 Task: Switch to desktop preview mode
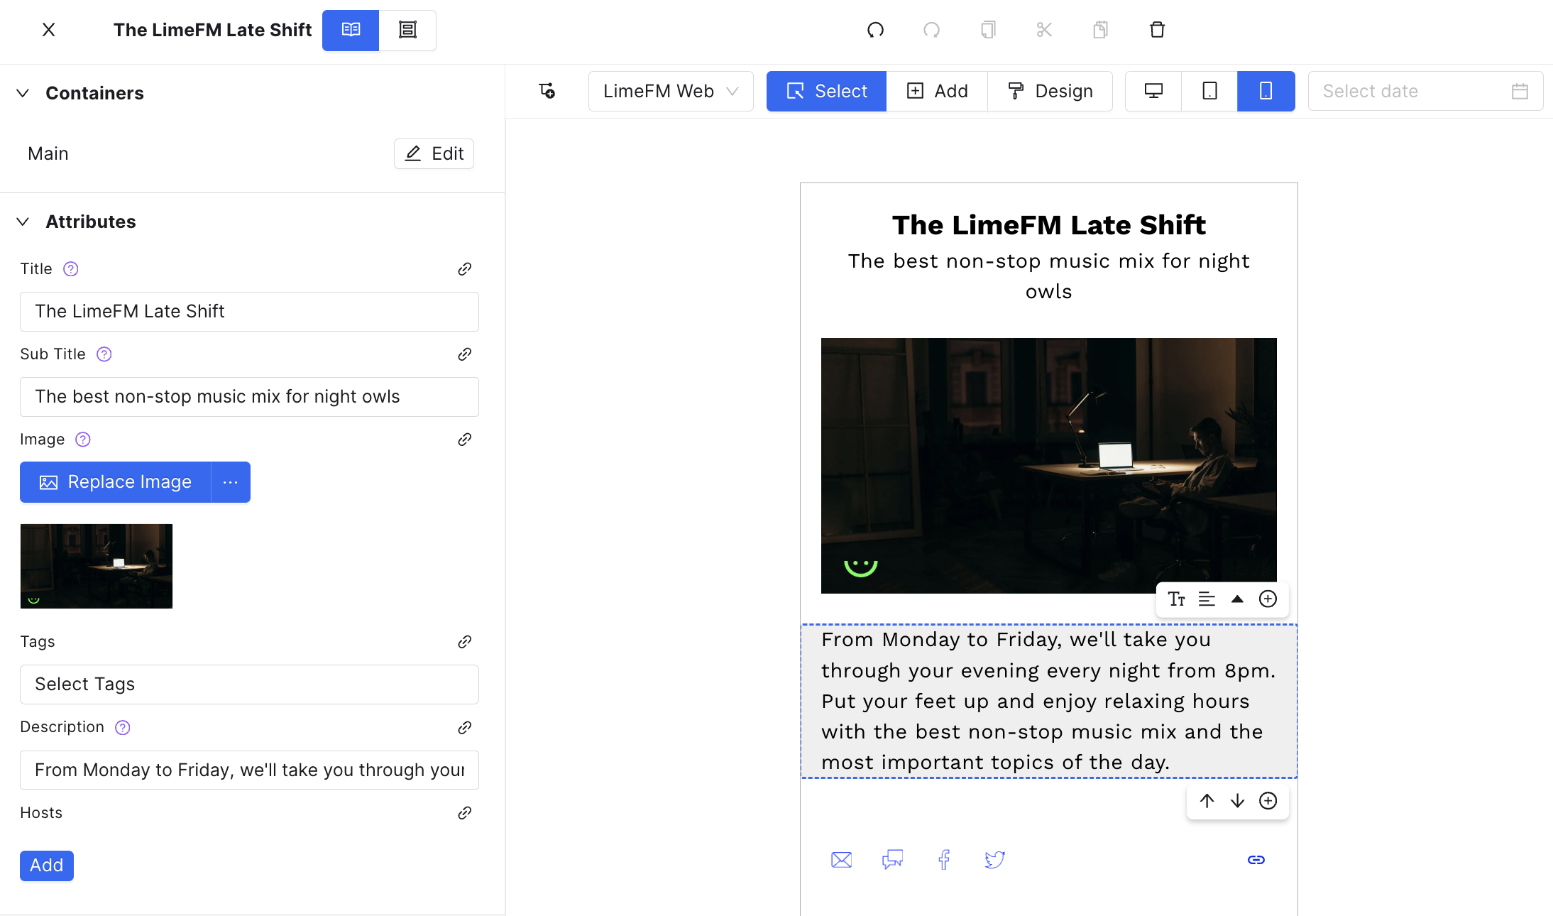(1153, 91)
